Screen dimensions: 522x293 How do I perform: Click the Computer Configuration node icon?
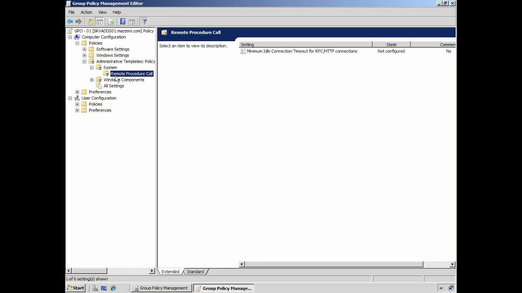[77, 37]
